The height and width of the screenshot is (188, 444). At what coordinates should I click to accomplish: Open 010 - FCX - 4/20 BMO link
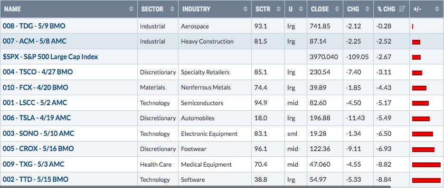pyautogui.click(x=36, y=88)
